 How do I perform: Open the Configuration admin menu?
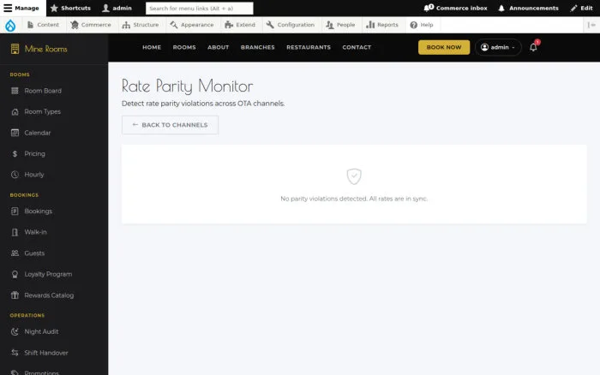pos(290,25)
